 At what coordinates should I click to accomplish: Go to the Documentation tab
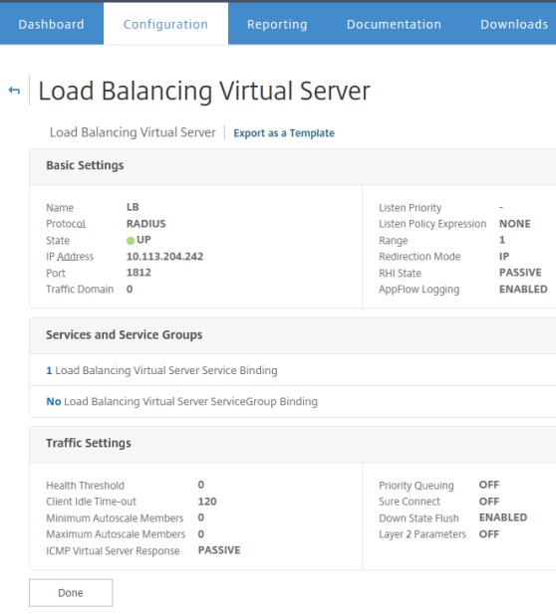click(x=394, y=24)
